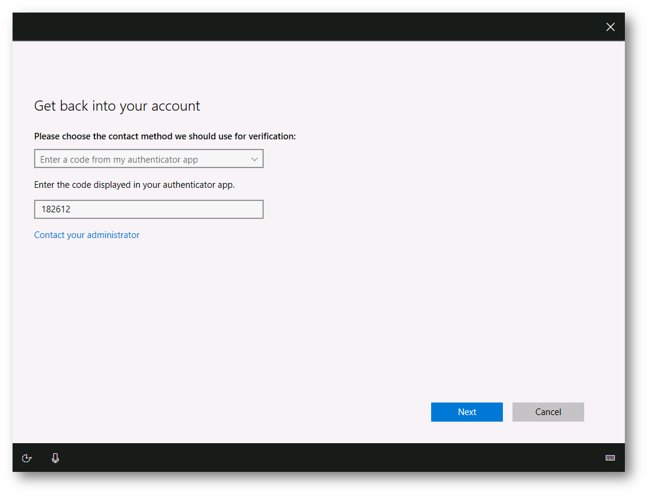Click the microphone dictation icon
The image size is (650, 497).
56,458
